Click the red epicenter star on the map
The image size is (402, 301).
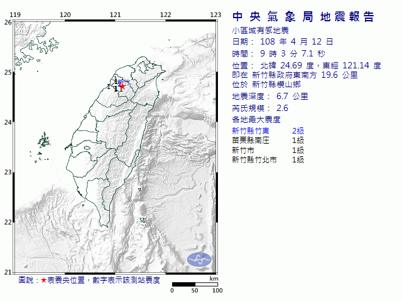point(122,87)
